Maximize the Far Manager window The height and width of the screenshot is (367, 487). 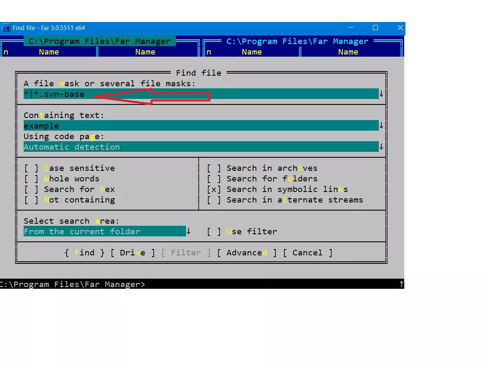pyautogui.click(x=375, y=27)
